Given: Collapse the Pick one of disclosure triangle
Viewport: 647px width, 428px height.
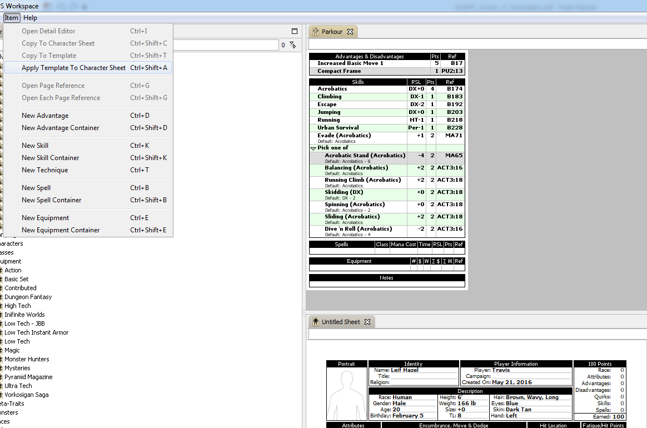Looking at the screenshot, I should click(x=313, y=147).
